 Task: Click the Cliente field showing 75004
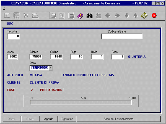pos(36,57)
